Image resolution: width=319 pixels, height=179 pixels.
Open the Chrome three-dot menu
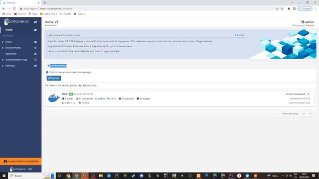click(316, 9)
